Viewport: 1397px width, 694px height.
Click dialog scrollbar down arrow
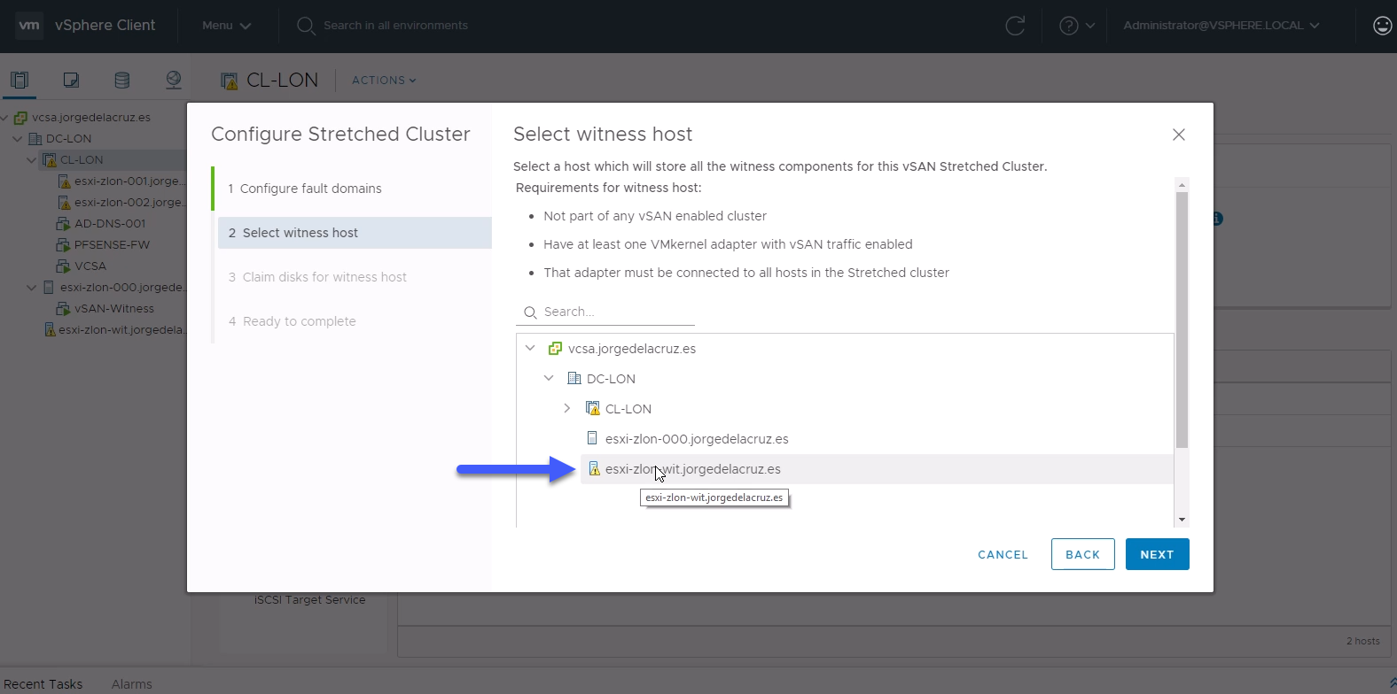click(1182, 520)
